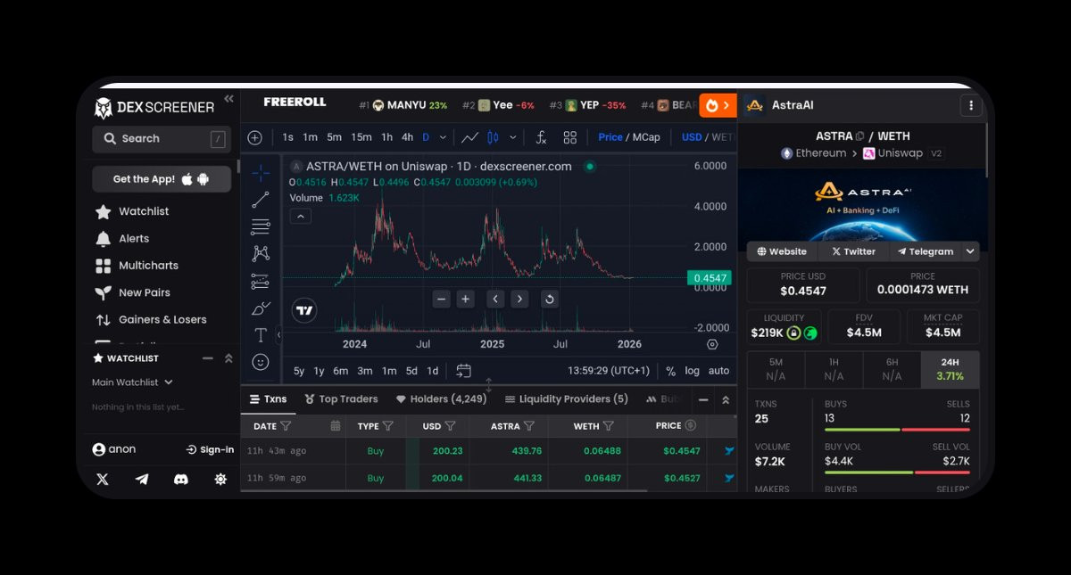Open the Fibonacci retracement tool
The height and width of the screenshot is (575, 1071).
point(260,226)
